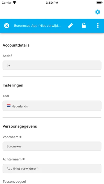This screenshot has height=184, width=104.
Task: Tap the Tussenvoegsel field label
Action: click(14, 181)
